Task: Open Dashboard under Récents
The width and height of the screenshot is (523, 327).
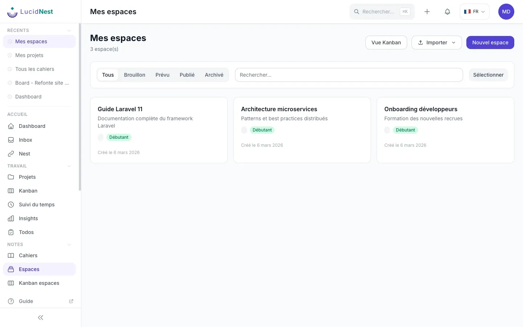Action: coord(39,97)
